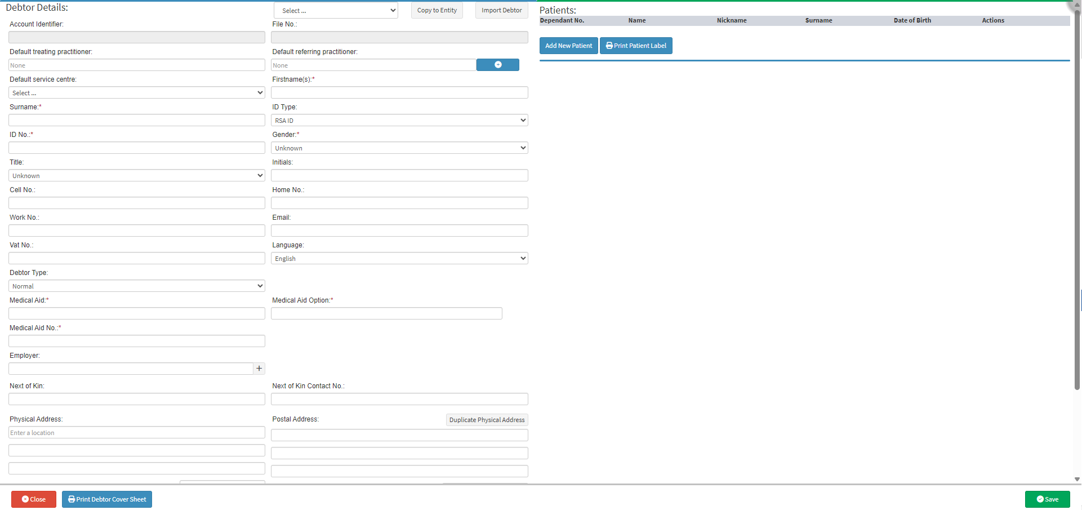This screenshot has height=510, width=1082.
Task: Click the second Postal Address line field
Action: click(399, 453)
